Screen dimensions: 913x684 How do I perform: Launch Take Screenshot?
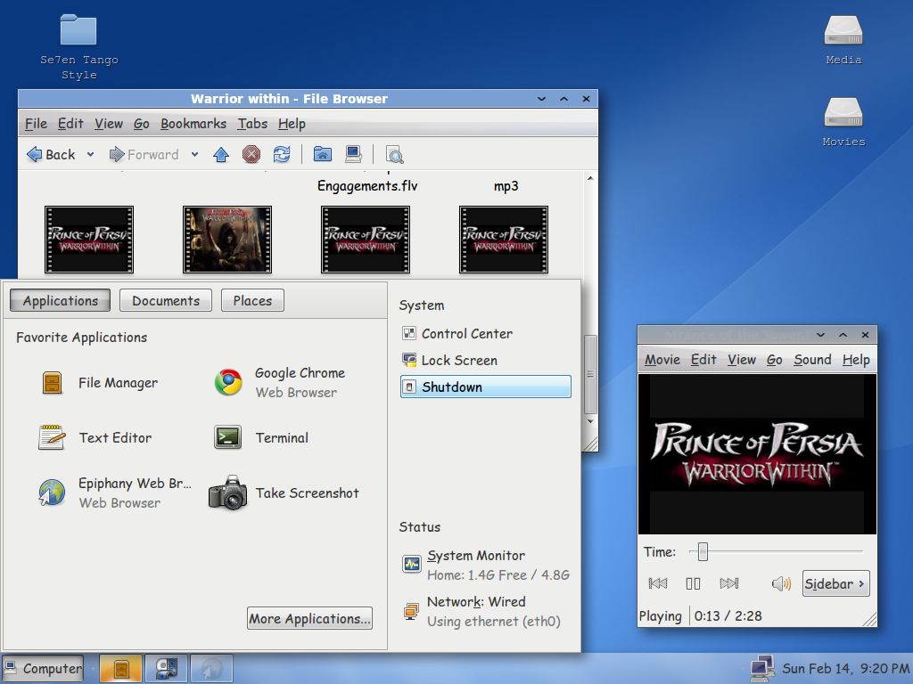[x=284, y=493]
